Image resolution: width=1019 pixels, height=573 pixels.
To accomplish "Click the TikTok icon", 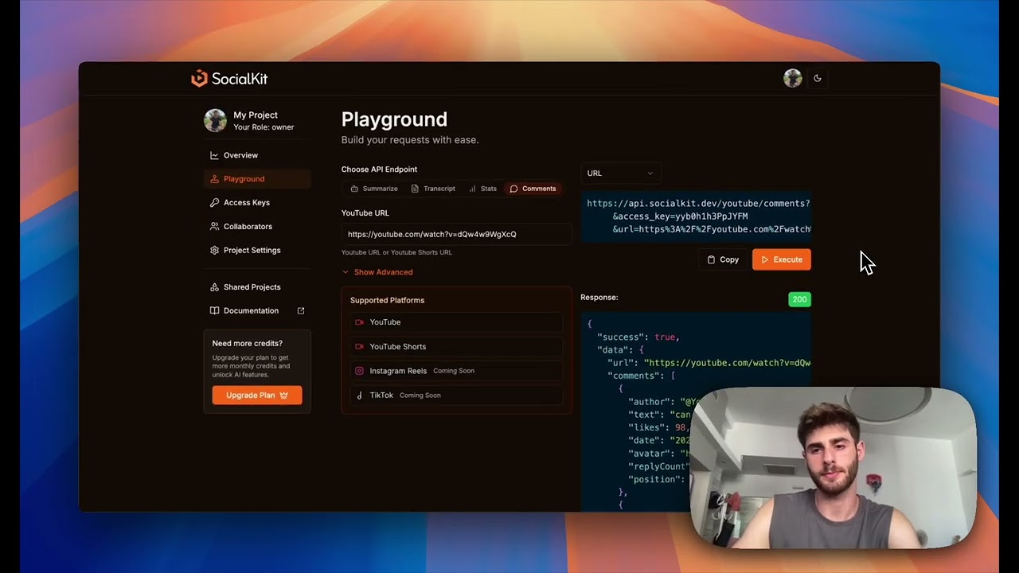I will 359,396.
